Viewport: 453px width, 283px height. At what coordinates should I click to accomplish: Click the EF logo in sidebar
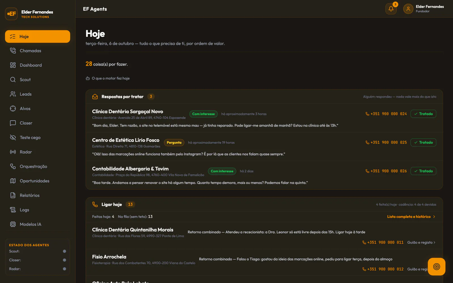click(11, 14)
